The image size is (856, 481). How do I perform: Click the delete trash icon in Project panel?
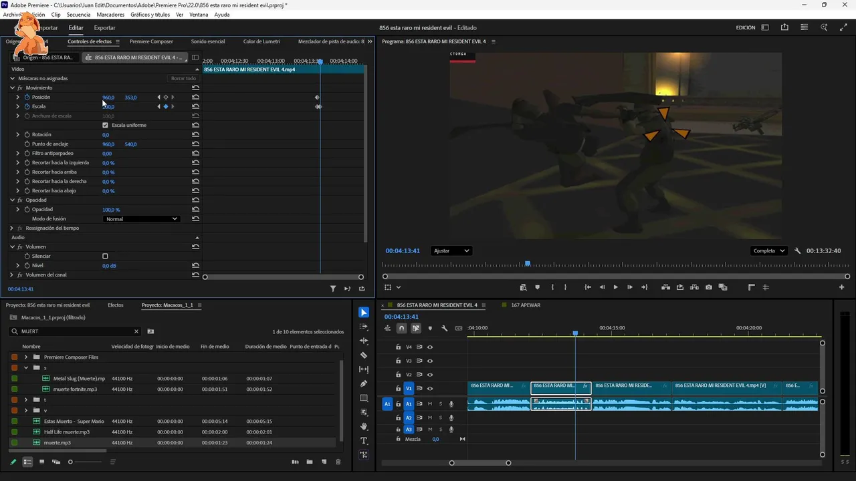(x=338, y=462)
